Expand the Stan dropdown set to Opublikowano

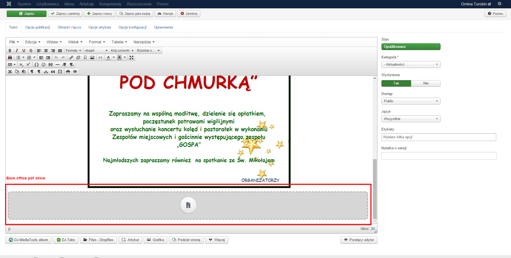coord(411,47)
